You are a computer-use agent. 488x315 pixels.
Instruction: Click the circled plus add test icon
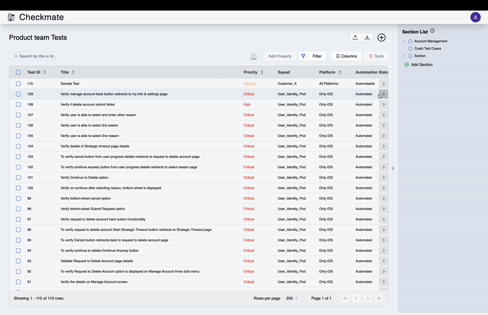[x=381, y=38]
